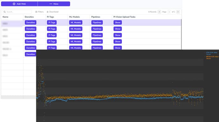Open the Filters panel
The width and height of the screenshot is (219, 122).
39,12
